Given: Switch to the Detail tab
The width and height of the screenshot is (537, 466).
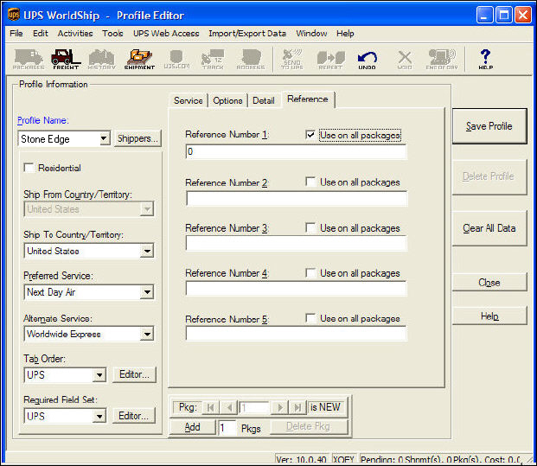Looking at the screenshot, I should 264,100.
